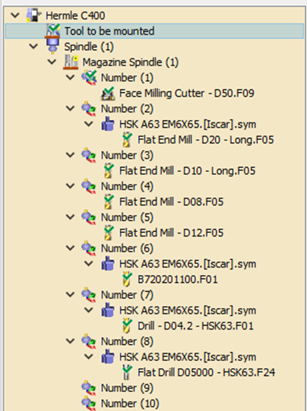Click the Hermle C400 machine icon
Viewport: 307px width, 411px height.
pos(33,15)
